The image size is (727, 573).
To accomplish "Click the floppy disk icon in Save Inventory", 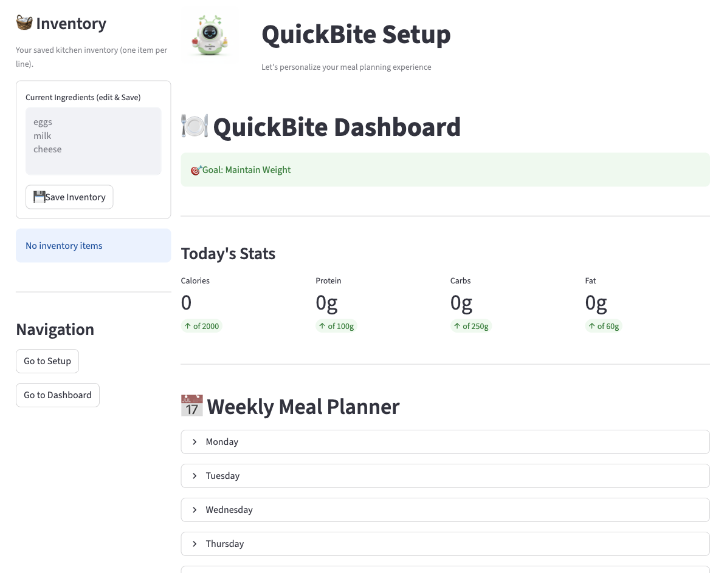I will [x=39, y=197].
